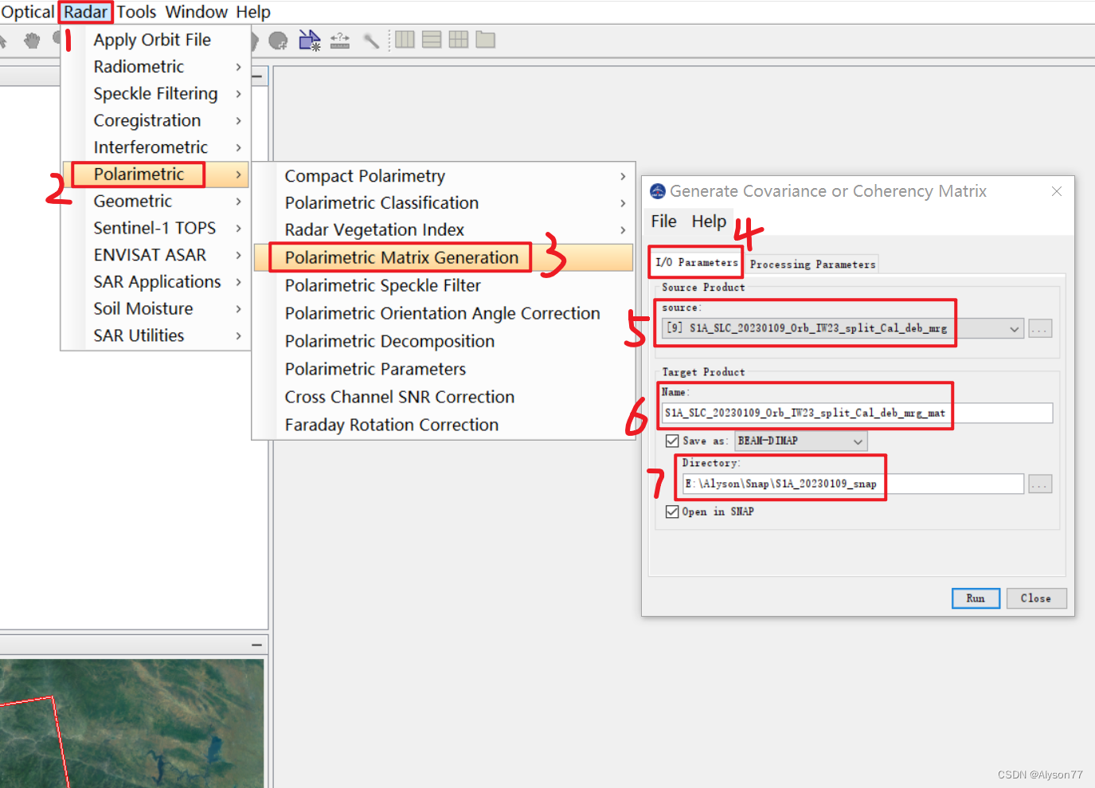The height and width of the screenshot is (788, 1095).
Task: Expand Soil Moisture submenu
Action: 155,309
